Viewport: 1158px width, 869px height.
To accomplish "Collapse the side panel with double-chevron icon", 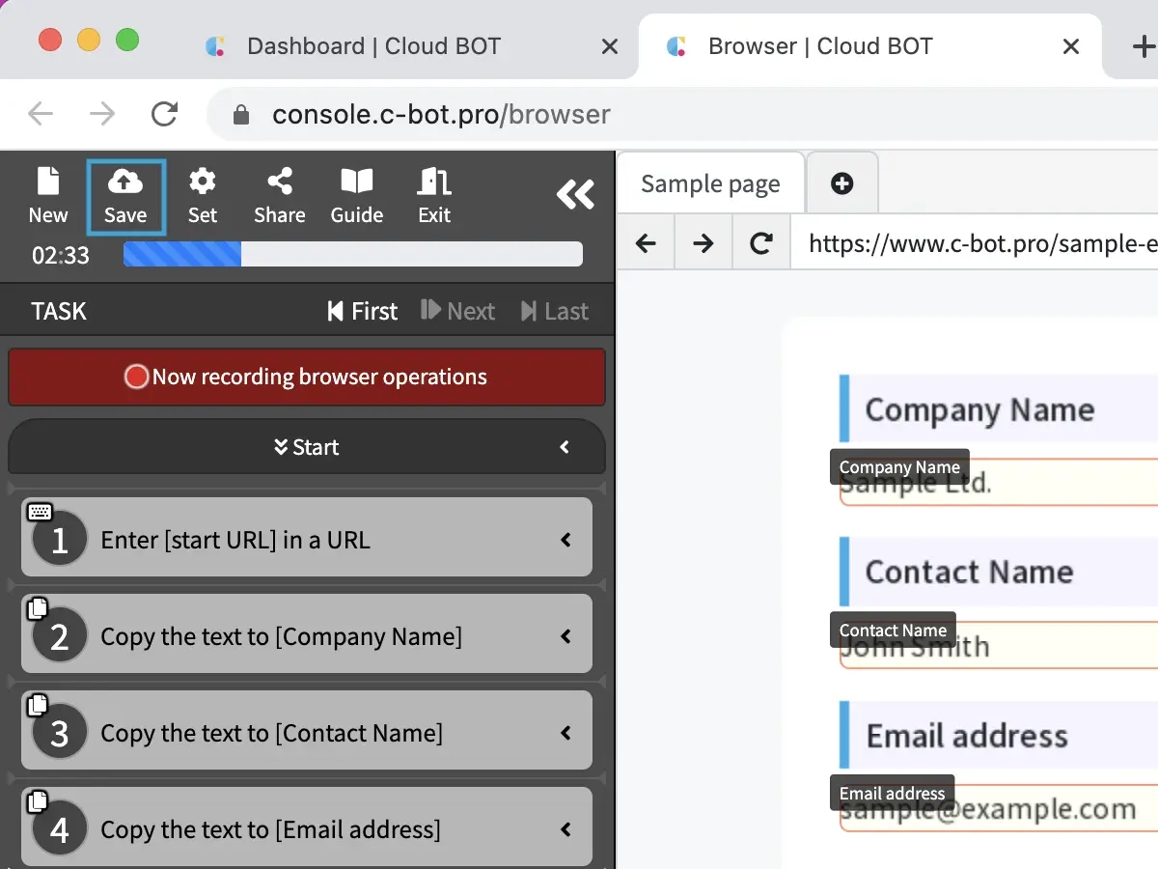I will pos(575,195).
